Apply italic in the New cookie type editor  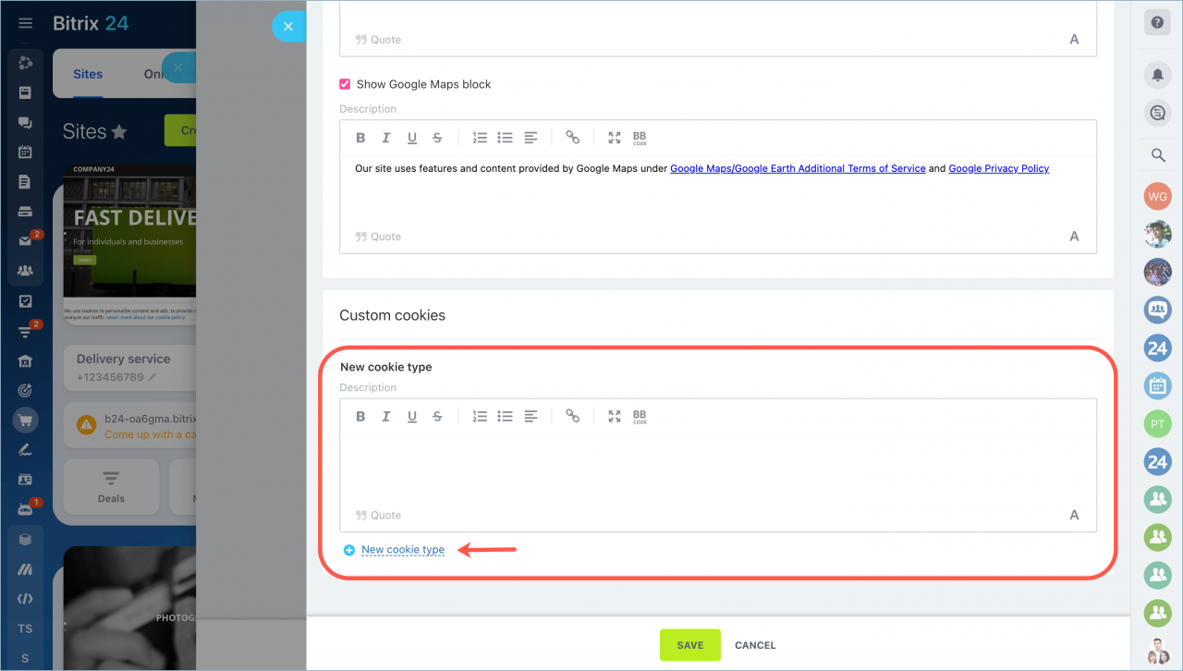386,417
